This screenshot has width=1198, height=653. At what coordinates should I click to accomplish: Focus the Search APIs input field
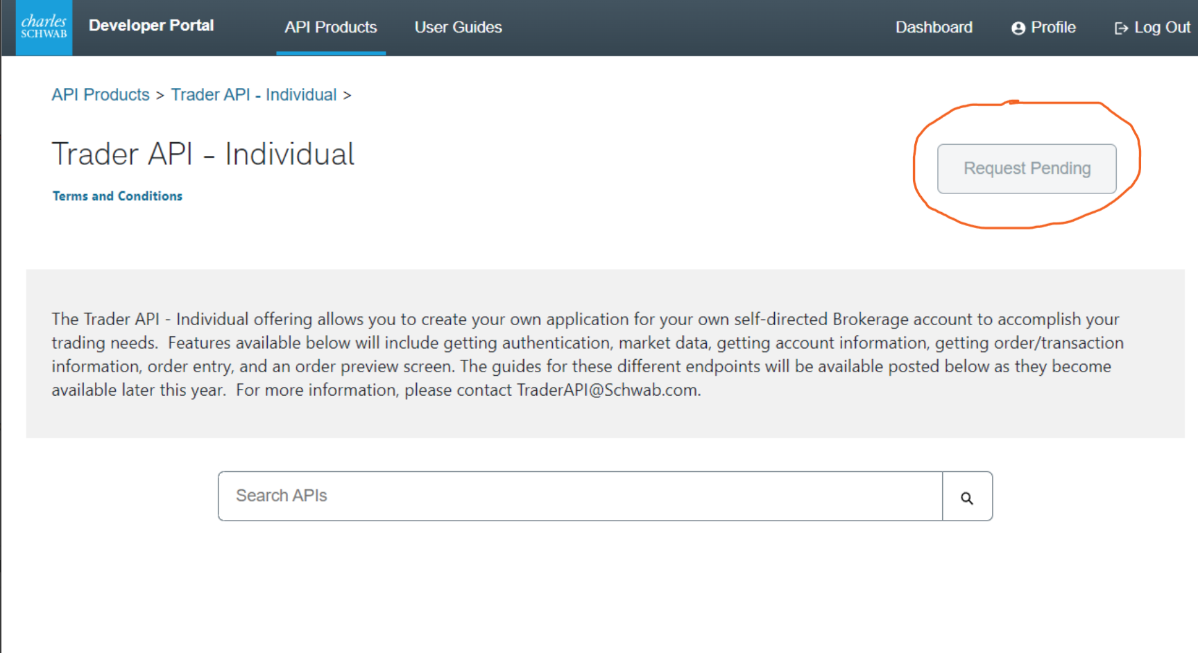coord(580,496)
